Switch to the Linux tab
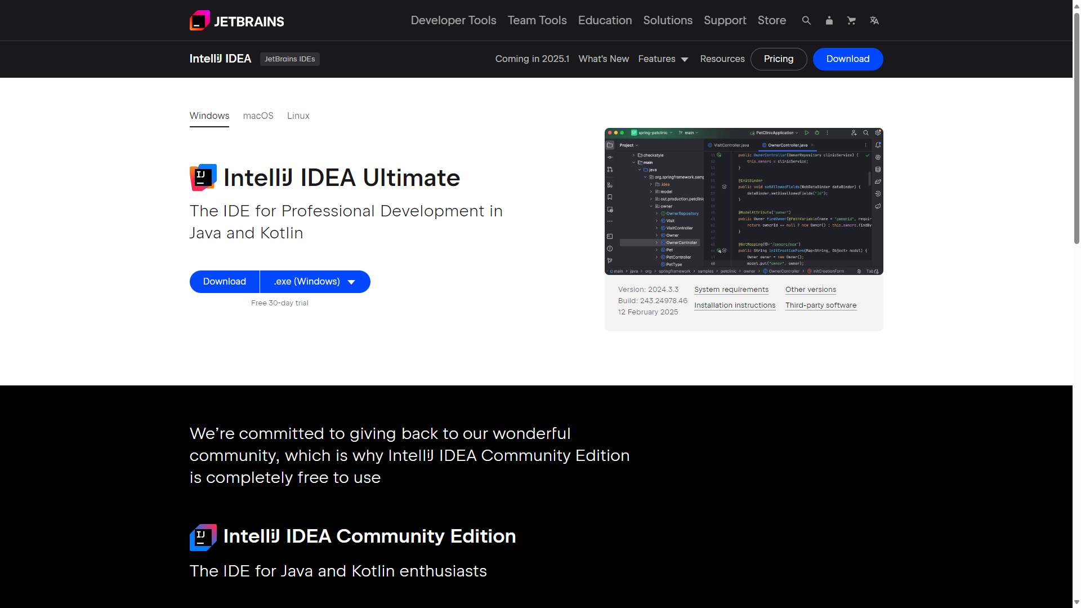Screen dimensions: 1081x608 click(x=298, y=116)
